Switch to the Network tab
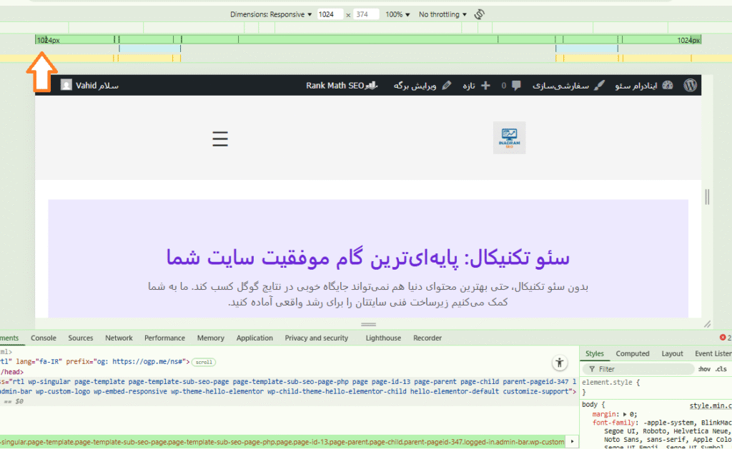The height and width of the screenshot is (449, 732). point(119,338)
